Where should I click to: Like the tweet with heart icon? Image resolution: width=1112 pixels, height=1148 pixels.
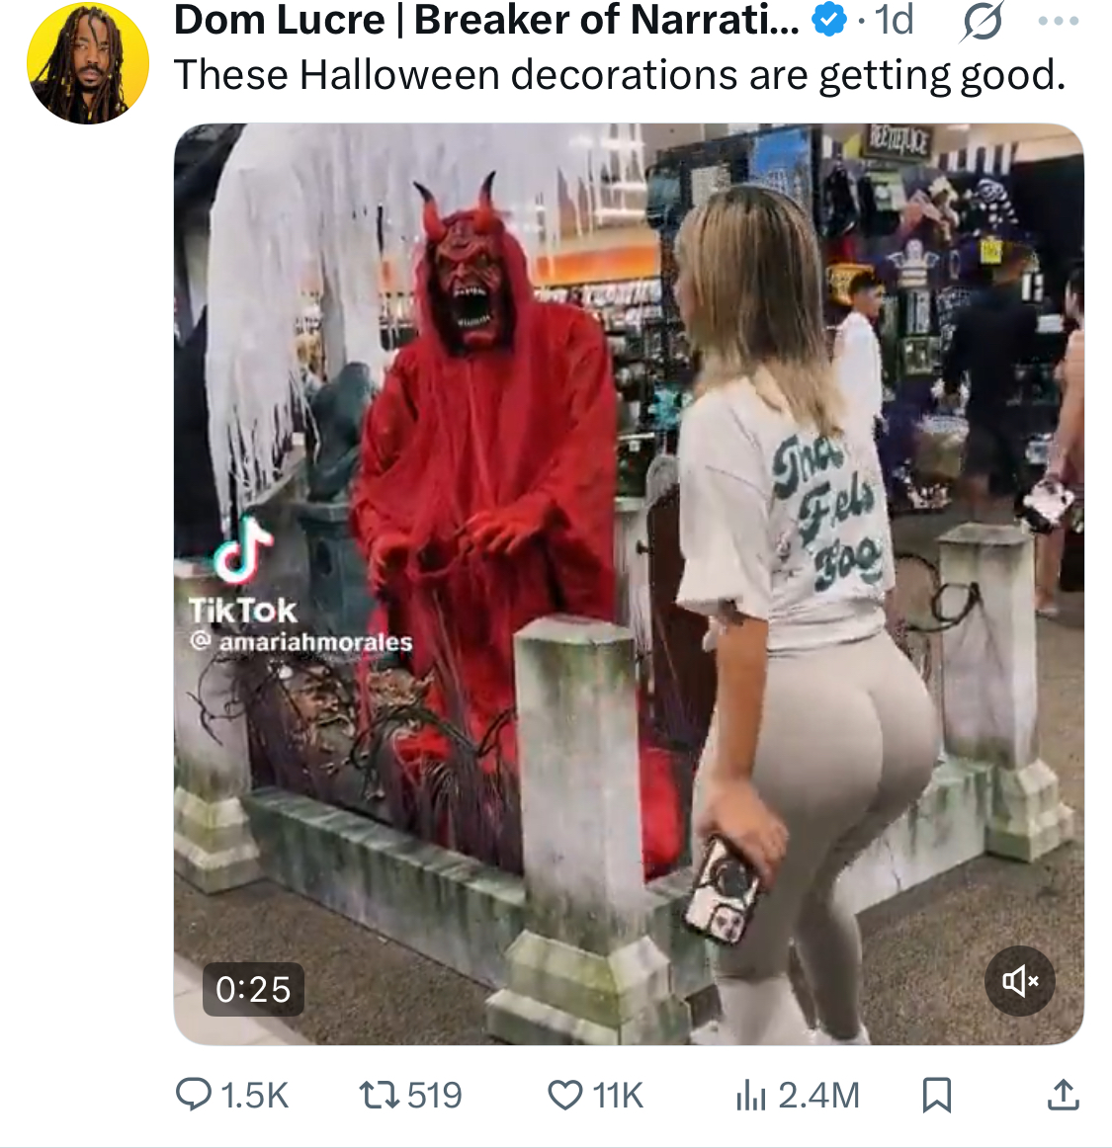point(564,1096)
